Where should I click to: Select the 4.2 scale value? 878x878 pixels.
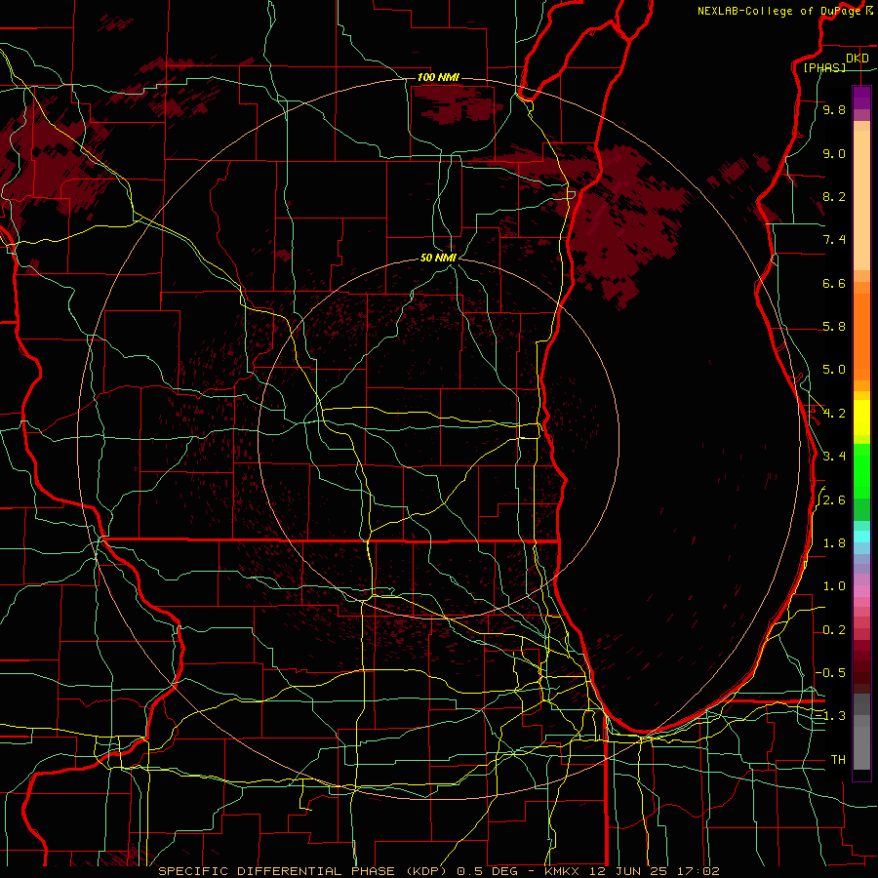[x=834, y=414]
